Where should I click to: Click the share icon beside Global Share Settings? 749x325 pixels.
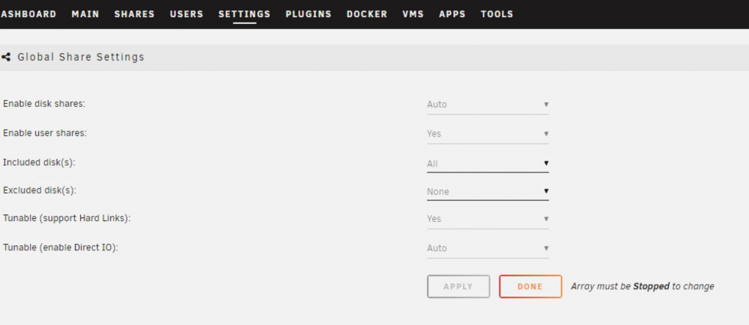6,58
